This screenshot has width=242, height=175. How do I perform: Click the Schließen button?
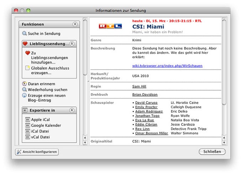(x=212, y=152)
